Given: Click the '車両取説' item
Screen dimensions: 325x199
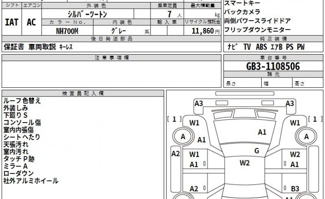Looking at the screenshot, I should click(42, 47).
